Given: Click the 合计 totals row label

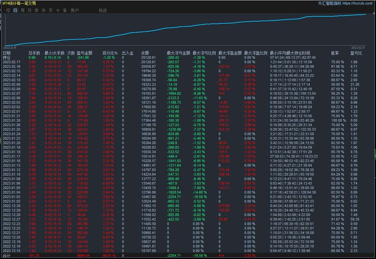Looking at the screenshot, I should pos(7,255).
